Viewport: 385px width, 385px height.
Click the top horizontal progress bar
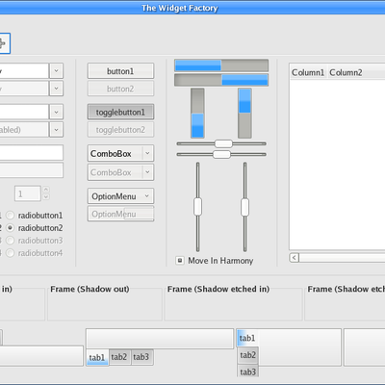point(221,65)
